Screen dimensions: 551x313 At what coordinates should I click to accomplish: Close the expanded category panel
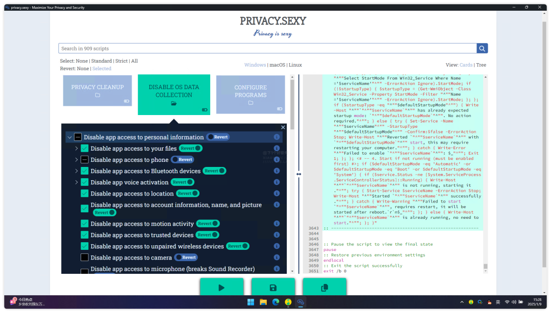tap(283, 127)
